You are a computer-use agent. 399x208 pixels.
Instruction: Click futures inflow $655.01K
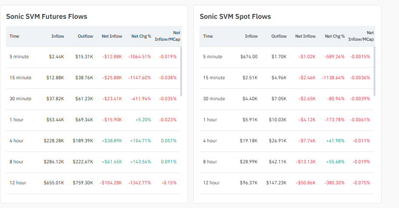coord(54,183)
